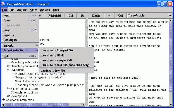Click the article vertical scrollbar thumb
Image resolution: width=174 pixels, height=108 pixels.
[x=171, y=57]
